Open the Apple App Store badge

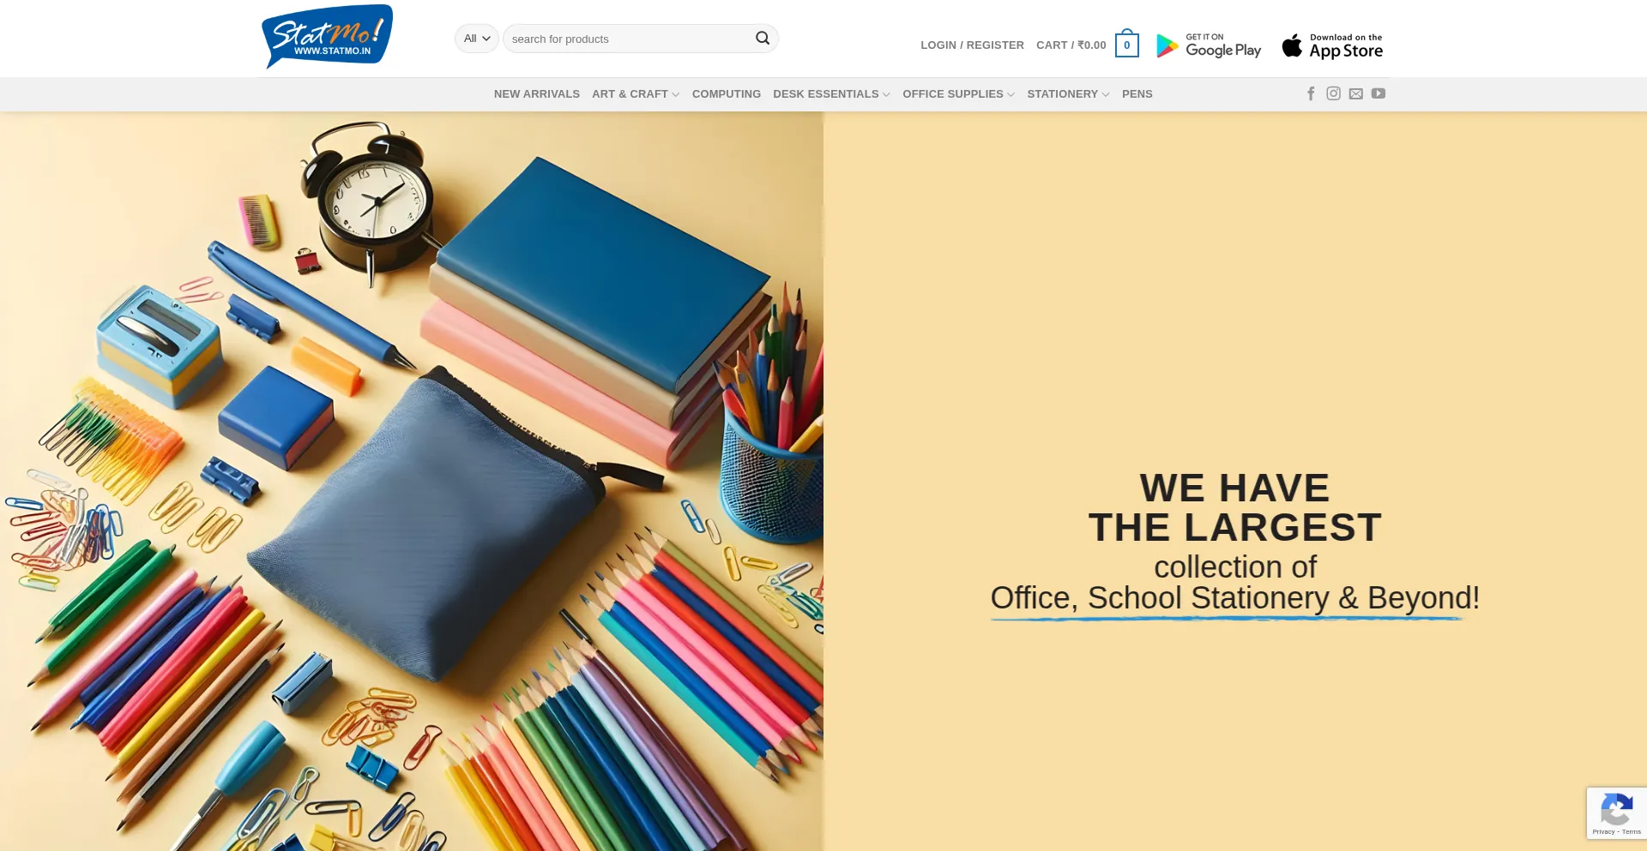pyautogui.click(x=1331, y=45)
